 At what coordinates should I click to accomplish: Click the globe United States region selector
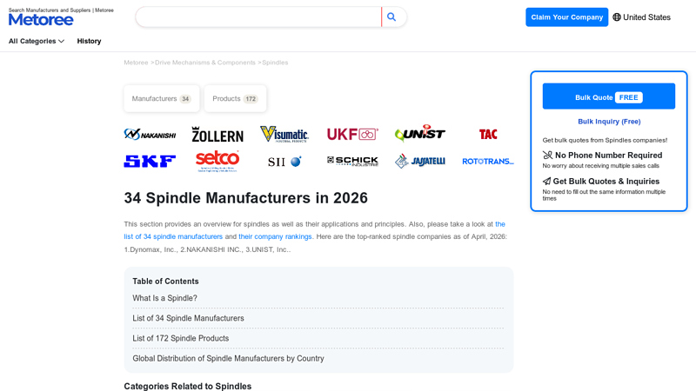(x=641, y=17)
